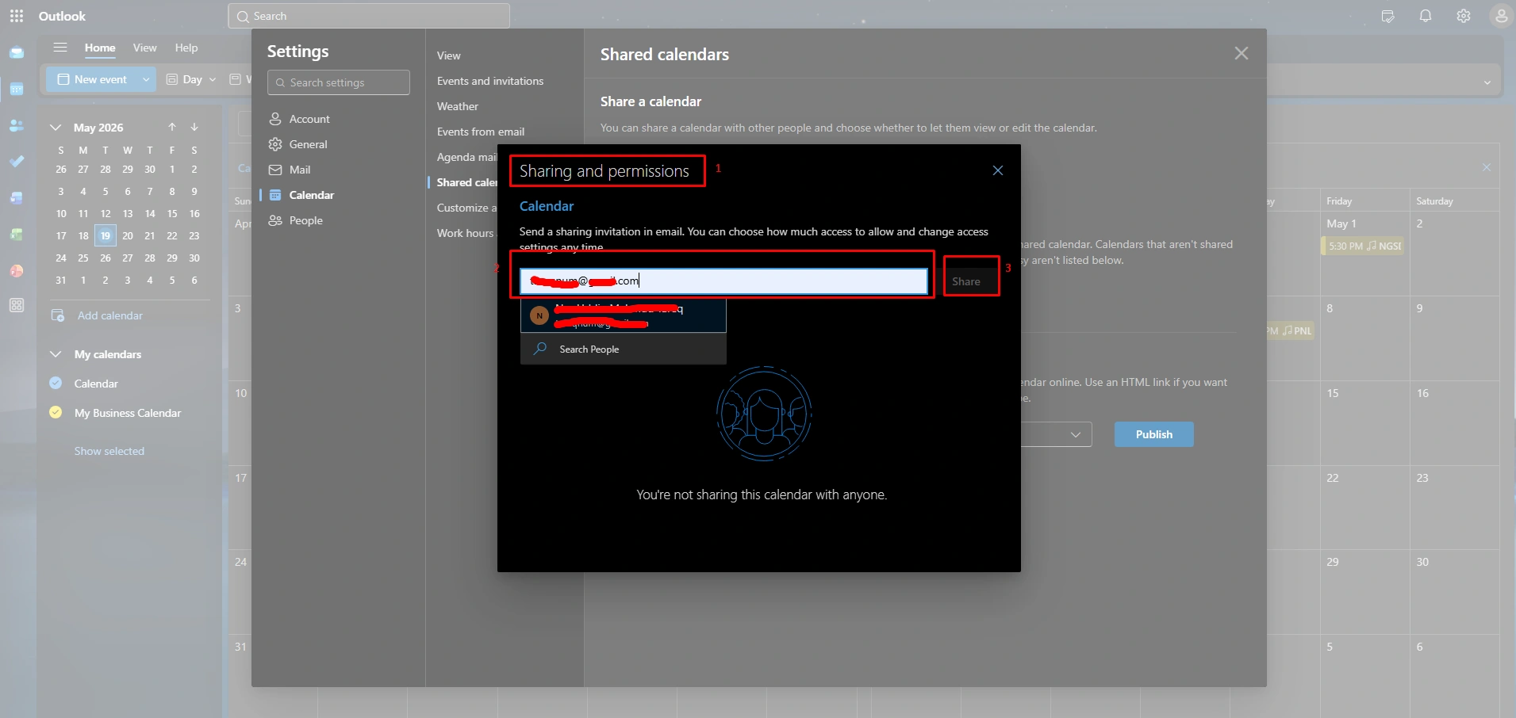
Task: Click the Search People magnifier entry
Action: pos(623,349)
